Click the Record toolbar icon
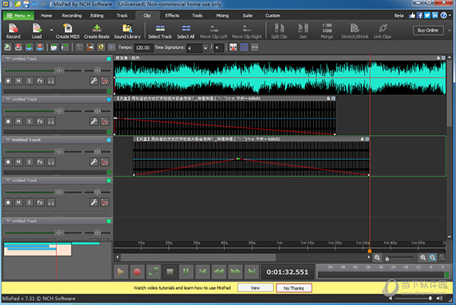This screenshot has width=456, height=305. click(13, 31)
